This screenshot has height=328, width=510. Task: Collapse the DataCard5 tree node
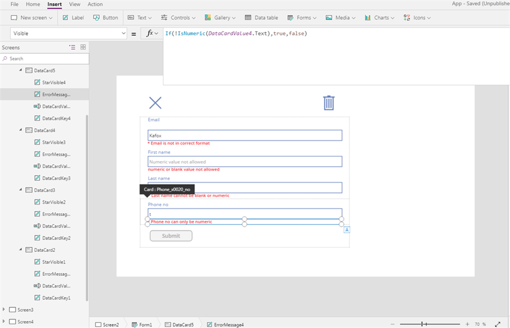coord(20,70)
